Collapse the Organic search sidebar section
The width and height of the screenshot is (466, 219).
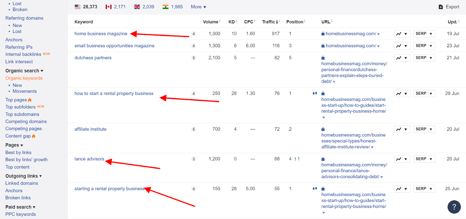pos(24,71)
